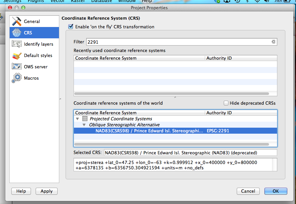This screenshot has width=296, height=204.
Task: Cancel the Project Properties dialog
Action: [248, 191]
